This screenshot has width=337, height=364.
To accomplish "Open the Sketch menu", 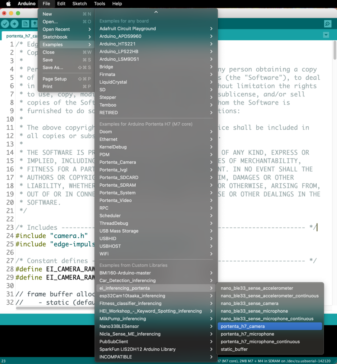I will point(80,4).
